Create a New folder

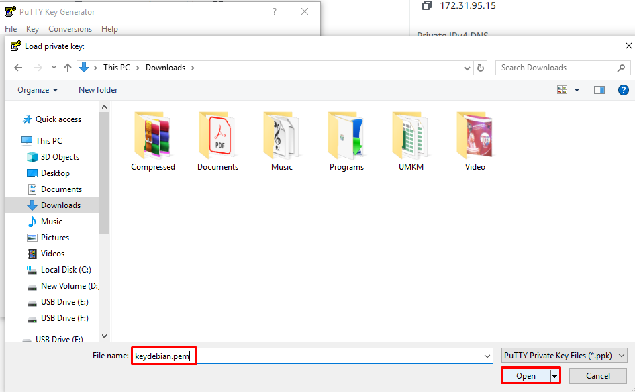pyautogui.click(x=98, y=90)
